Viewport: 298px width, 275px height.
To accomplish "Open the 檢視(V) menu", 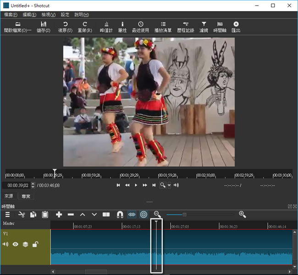I will click(49, 15).
